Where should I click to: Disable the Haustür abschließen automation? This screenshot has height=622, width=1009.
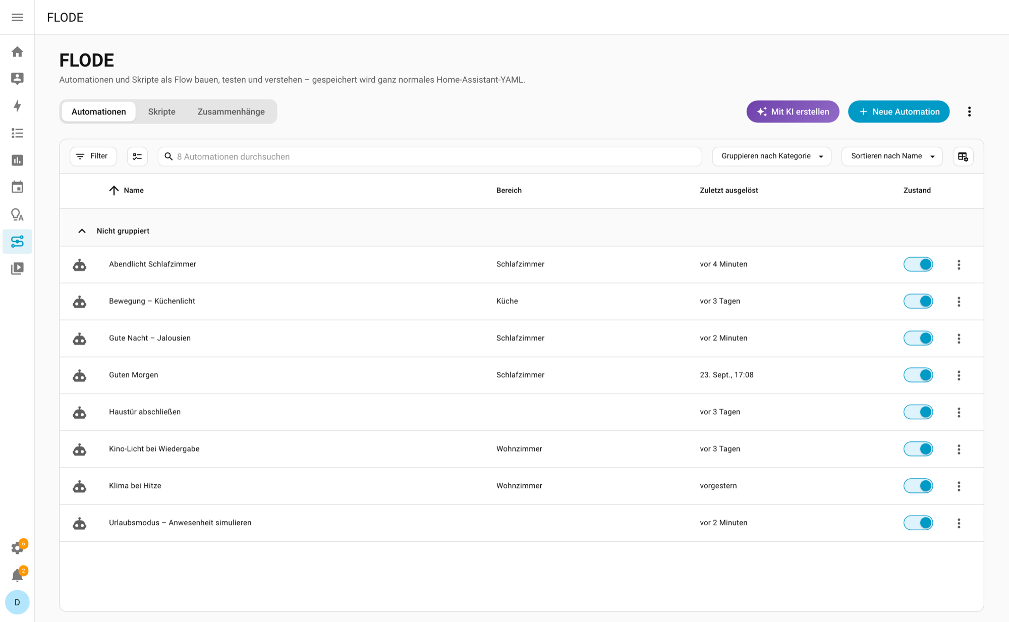click(x=918, y=412)
